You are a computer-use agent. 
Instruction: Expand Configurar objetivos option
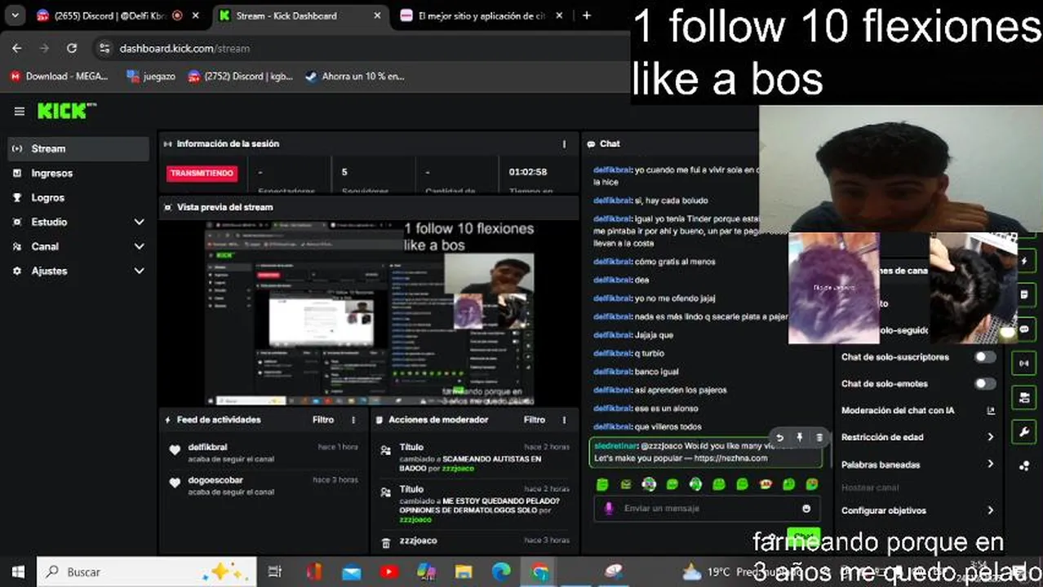coord(918,510)
